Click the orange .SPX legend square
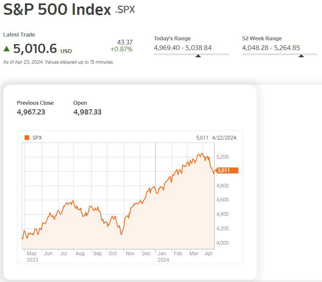This screenshot has height=282, width=322. (27, 138)
